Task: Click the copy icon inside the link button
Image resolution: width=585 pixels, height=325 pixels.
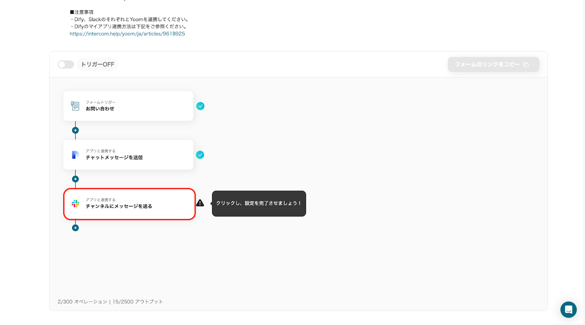Action: coord(526,65)
